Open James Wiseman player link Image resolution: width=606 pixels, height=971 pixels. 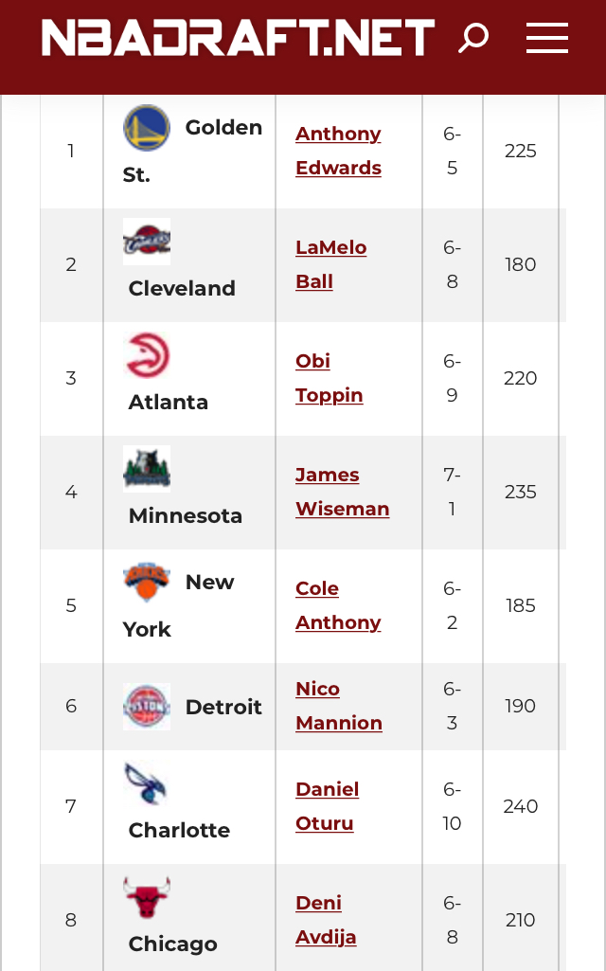pyautogui.click(x=343, y=492)
